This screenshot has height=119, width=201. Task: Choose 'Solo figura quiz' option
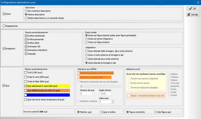155,112
